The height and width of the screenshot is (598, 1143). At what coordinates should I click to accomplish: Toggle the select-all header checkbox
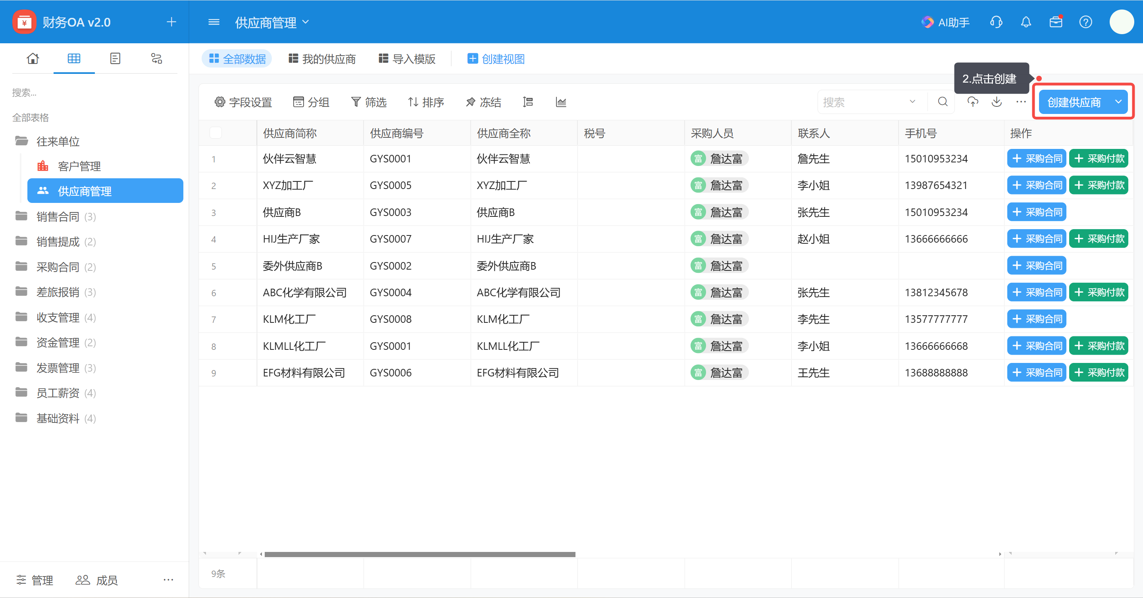pyautogui.click(x=216, y=132)
